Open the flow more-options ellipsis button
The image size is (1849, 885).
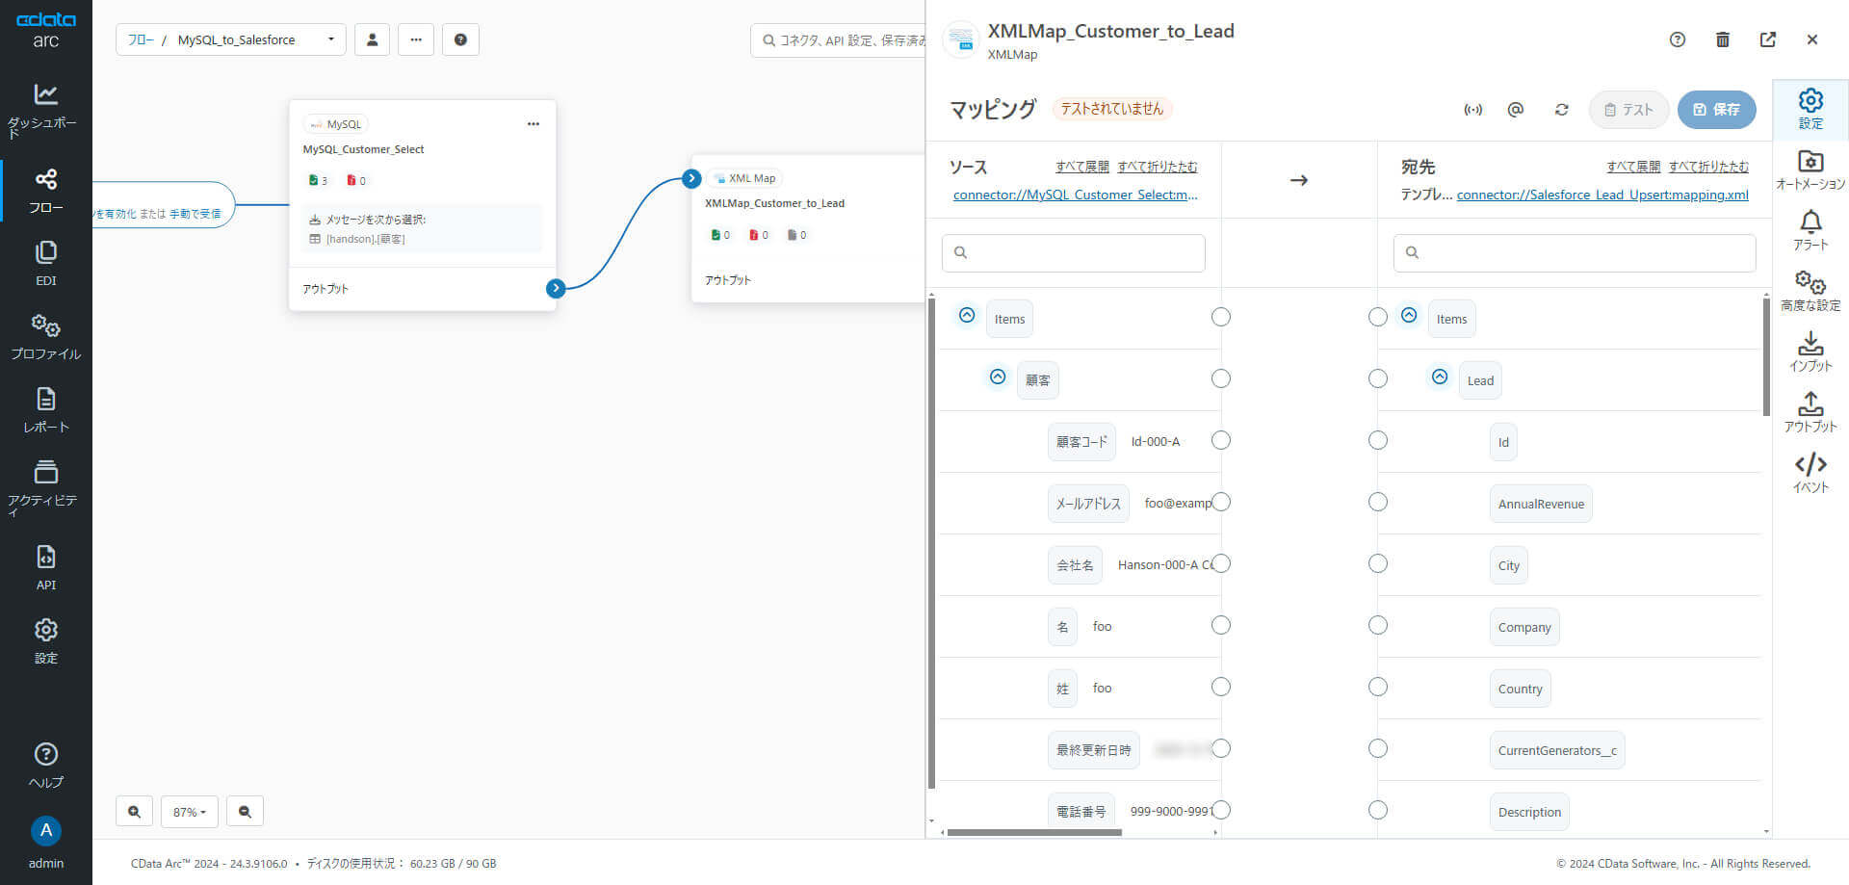[416, 39]
